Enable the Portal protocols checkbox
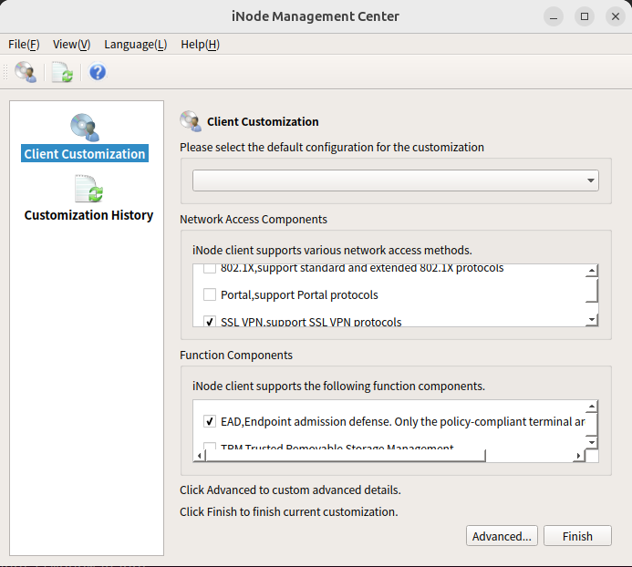632x567 pixels. [x=210, y=294]
